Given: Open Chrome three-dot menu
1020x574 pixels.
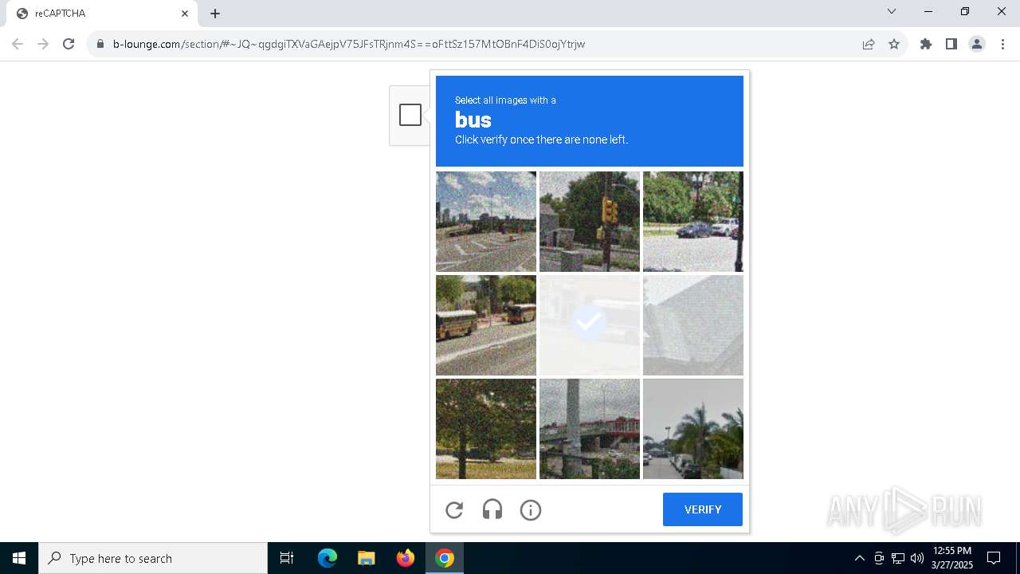Looking at the screenshot, I should click(1002, 44).
